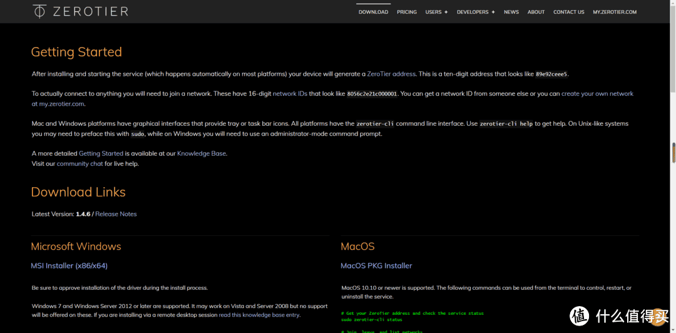Click the sudo zerotier-cli status command

point(372,320)
